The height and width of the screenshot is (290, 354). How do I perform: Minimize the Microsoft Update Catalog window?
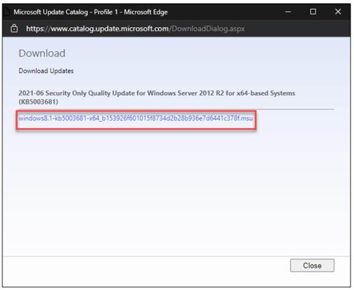288,12
